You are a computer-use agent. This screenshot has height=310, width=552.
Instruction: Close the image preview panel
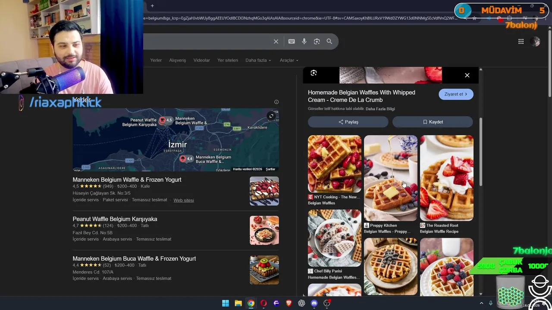467,75
